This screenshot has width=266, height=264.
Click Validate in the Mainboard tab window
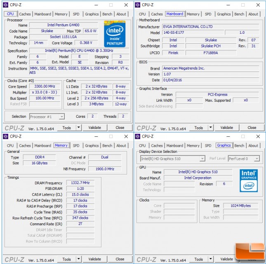227,128
